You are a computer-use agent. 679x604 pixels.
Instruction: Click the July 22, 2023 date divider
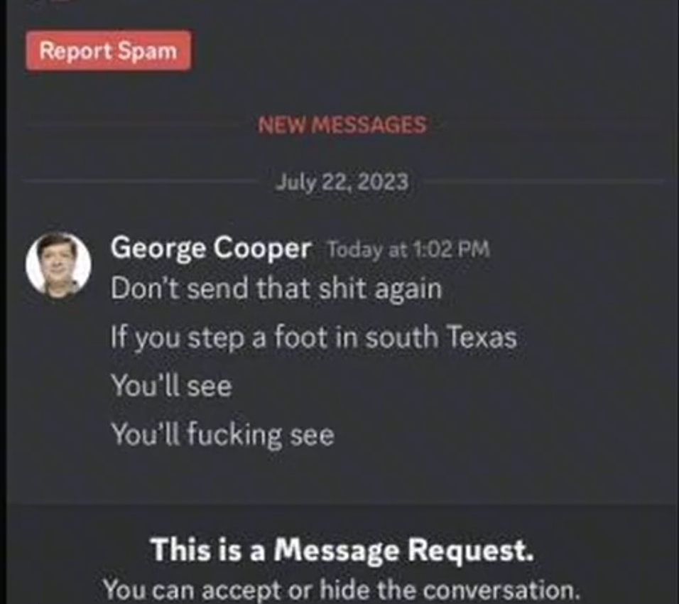pos(342,182)
